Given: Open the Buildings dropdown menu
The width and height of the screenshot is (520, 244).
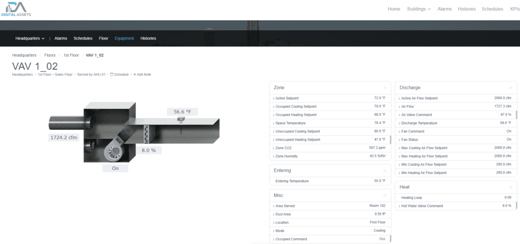Looking at the screenshot, I should click(x=419, y=9).
